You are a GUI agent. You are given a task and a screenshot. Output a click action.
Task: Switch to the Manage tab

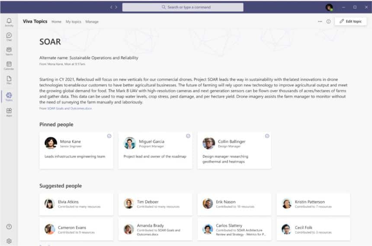click(92, 22)
